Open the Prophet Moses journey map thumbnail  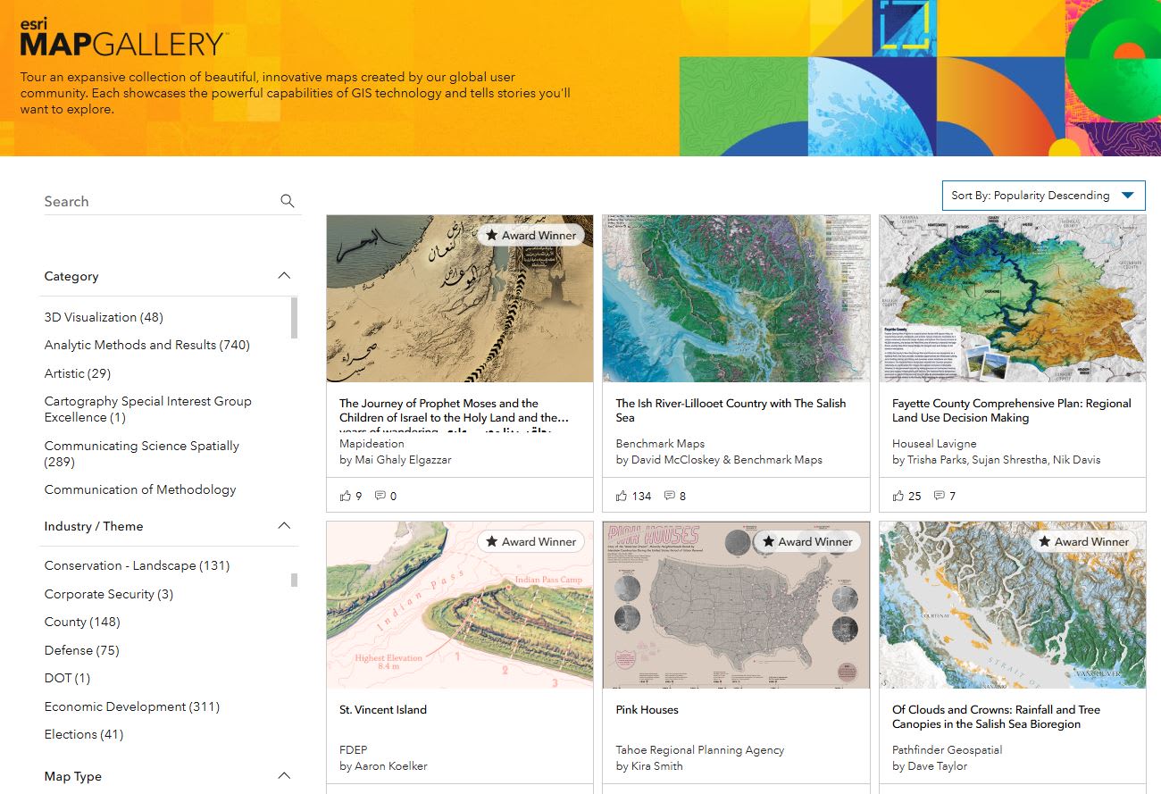460,299
